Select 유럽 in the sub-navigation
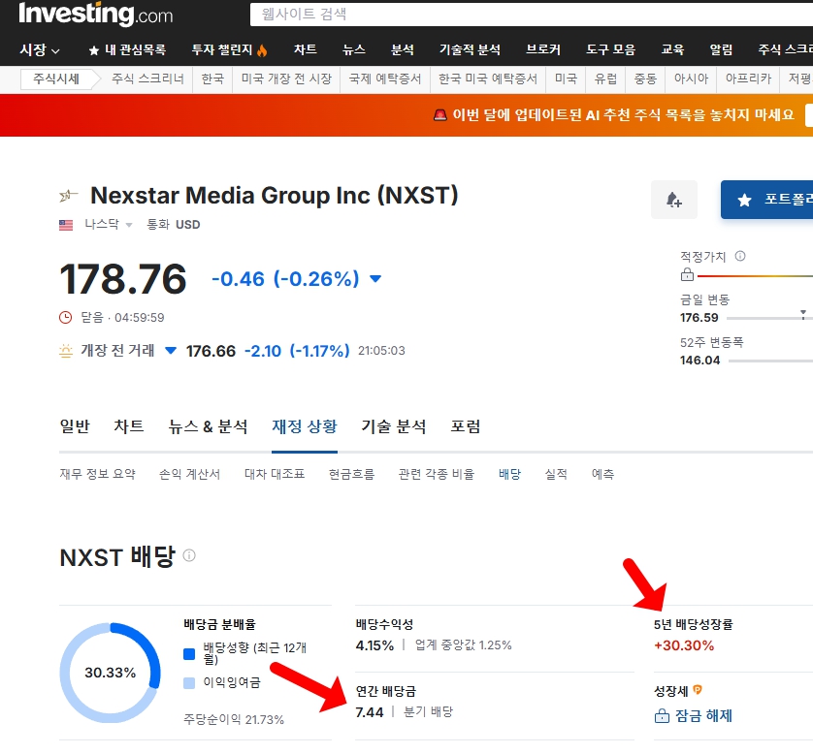The image size is (813, 754). [x=605, y=79]
